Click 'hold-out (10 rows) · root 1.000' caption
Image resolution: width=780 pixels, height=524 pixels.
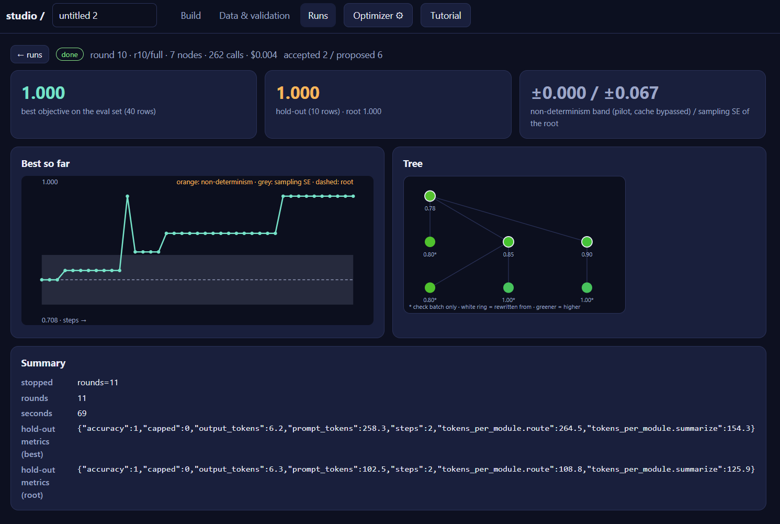click(329, 112)
